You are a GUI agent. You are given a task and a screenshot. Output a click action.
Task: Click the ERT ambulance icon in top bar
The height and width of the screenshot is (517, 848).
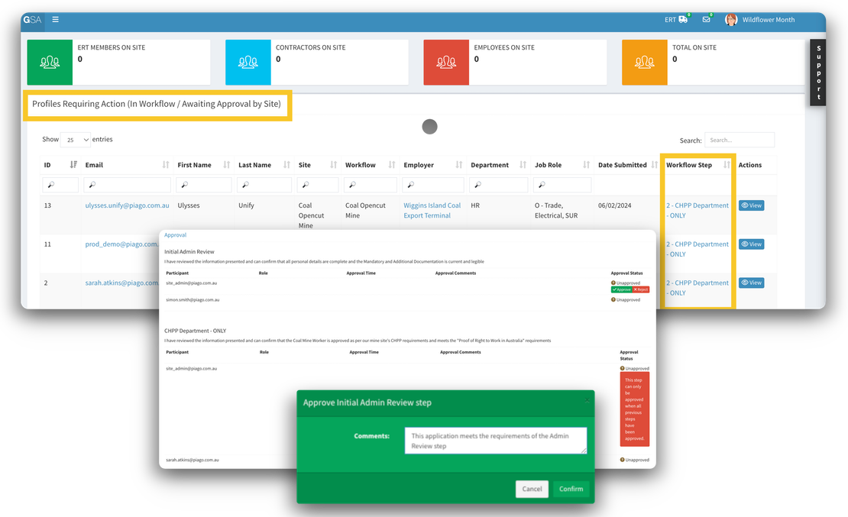coord(682,19)
